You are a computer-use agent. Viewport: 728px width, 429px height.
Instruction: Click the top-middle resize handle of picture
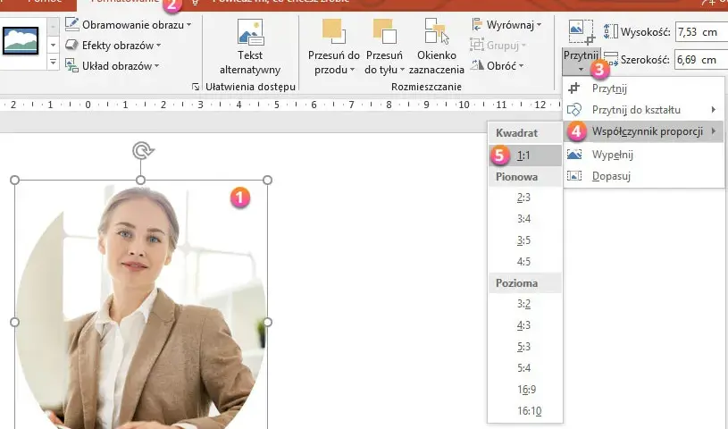(x=140, y=180)
